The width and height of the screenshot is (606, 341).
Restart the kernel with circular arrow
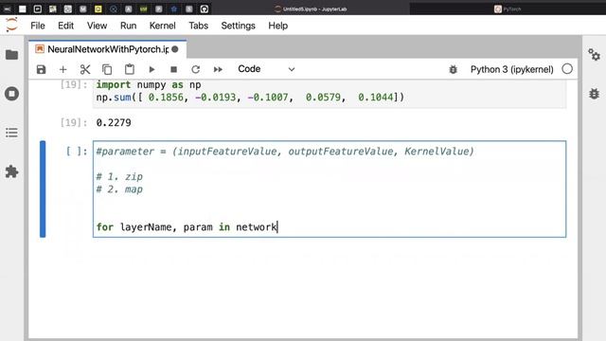196,69
